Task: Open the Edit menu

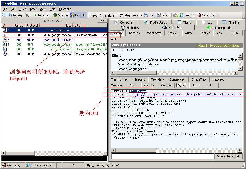Action: [13, 9]
